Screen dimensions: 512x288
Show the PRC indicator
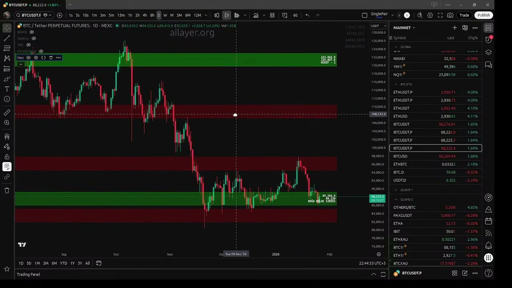pos(28,45)
